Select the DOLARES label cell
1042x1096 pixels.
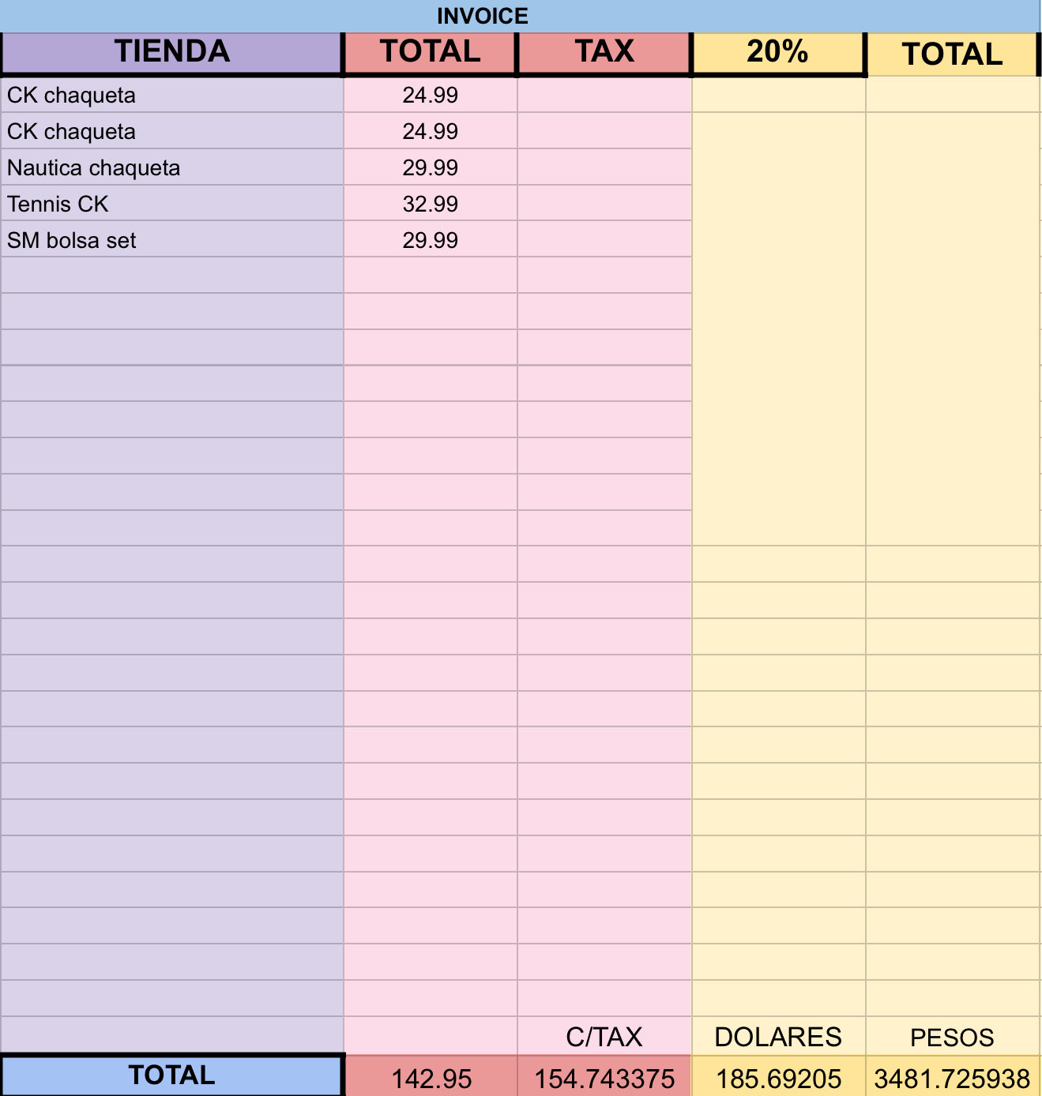(778, 1036)
